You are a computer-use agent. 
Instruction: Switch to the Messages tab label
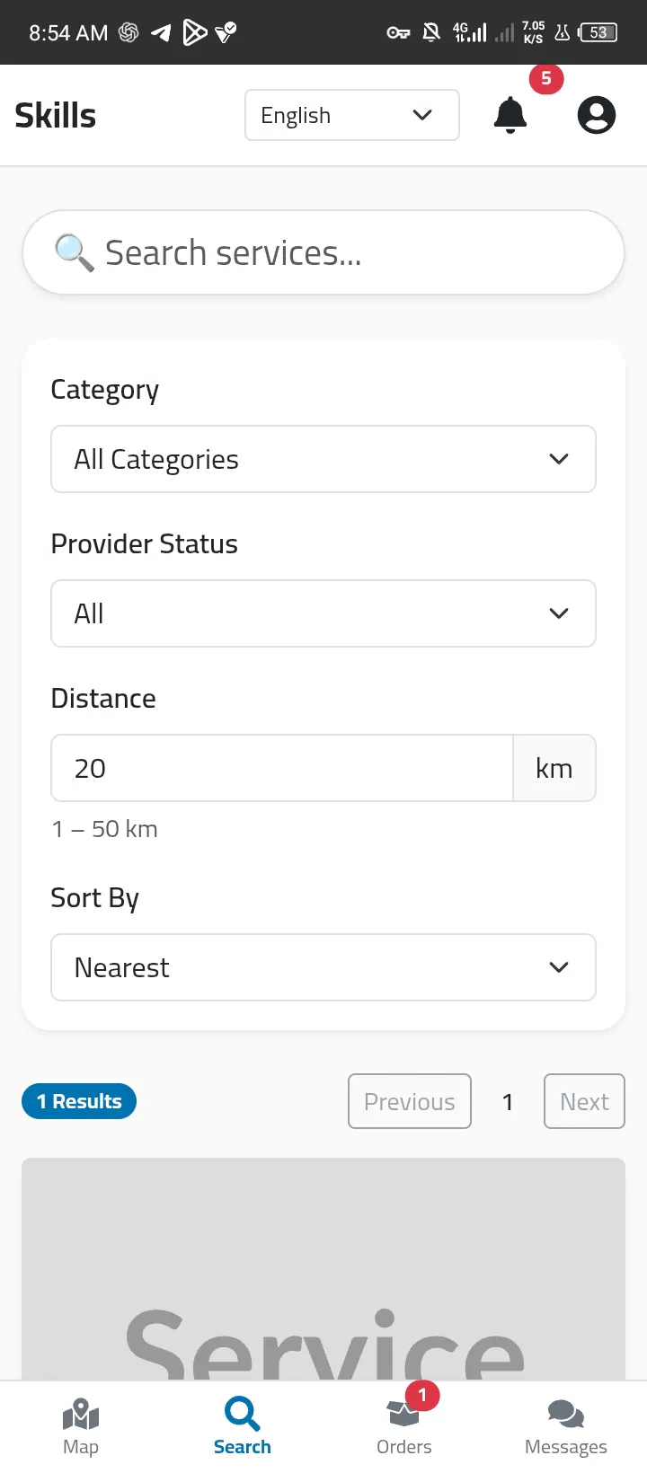pyautogui.click(x=566, y=1447)
